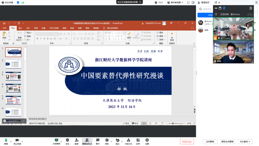The image size is (259, 146).
Task: Switch to the Insert (插入) ribbon tab
Action: pos(20,28)
